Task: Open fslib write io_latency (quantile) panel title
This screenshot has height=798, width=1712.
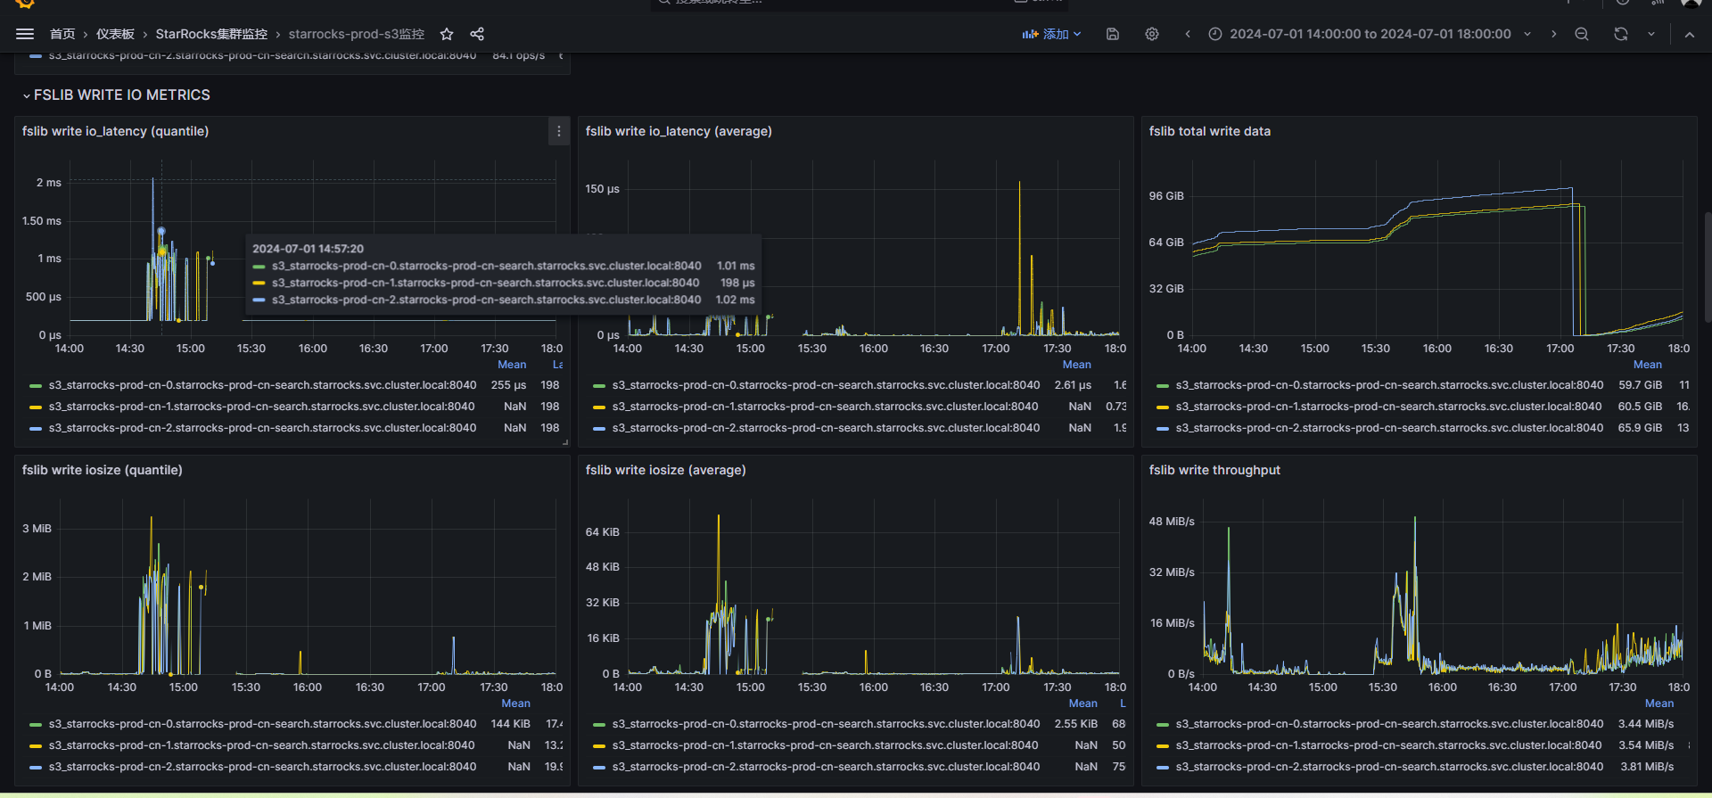Action: coord(116,131)
